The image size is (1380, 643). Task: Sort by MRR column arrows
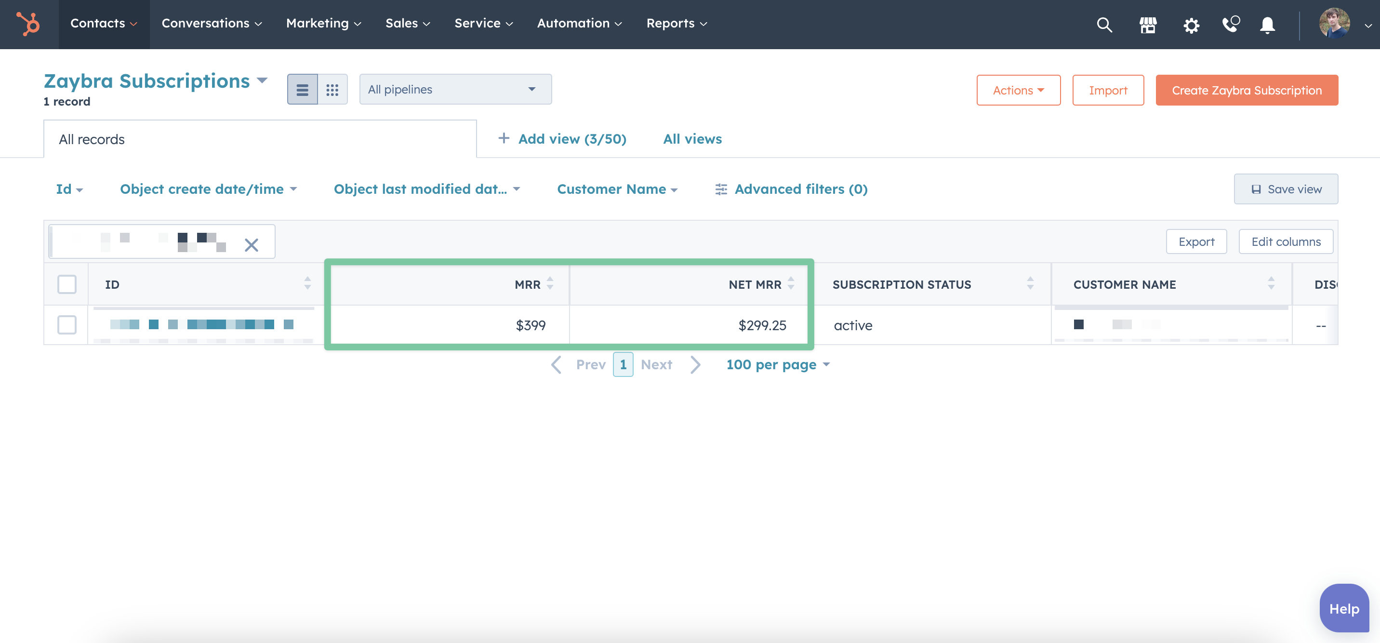point(550,283)
